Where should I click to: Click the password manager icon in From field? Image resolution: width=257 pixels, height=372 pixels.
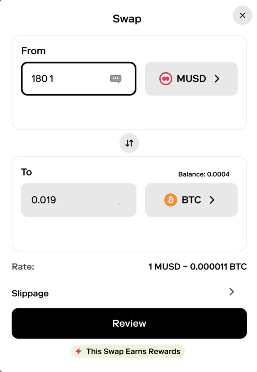(x=115, y=79)
